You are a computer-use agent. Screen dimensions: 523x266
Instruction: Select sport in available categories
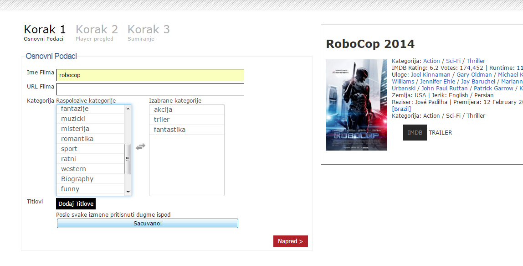click(x=90, y=149)
